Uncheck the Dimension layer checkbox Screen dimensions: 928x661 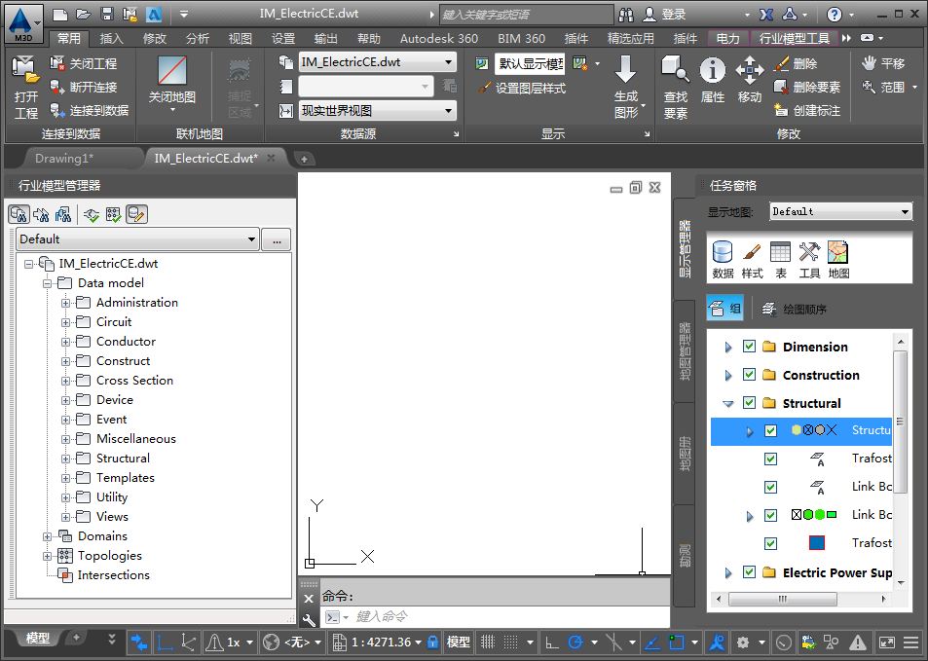749,347
